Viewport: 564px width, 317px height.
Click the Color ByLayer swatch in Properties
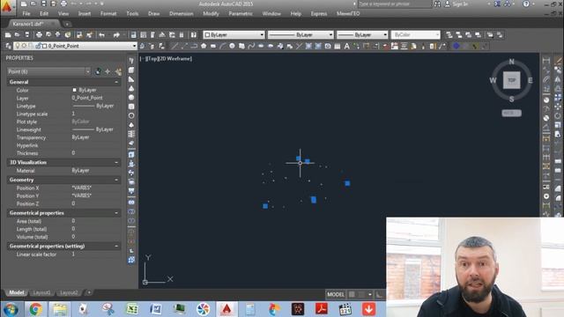click(x=74, y=90)
